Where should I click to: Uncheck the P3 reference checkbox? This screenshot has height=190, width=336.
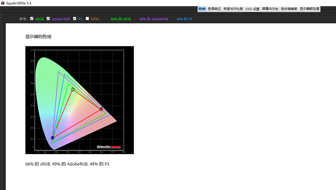tap(75, 19)
